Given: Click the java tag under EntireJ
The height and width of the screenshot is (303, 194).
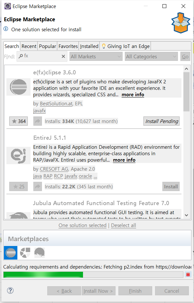Looking at the screenshot, I should (37, 176).
